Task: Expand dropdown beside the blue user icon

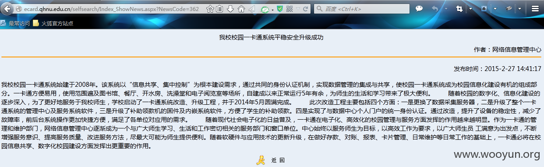Action: click(x=495, y=9)
